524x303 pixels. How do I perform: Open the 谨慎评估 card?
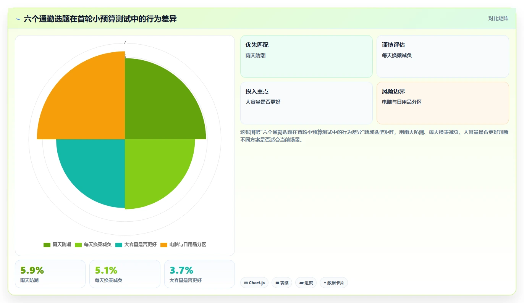click(443, 56)
